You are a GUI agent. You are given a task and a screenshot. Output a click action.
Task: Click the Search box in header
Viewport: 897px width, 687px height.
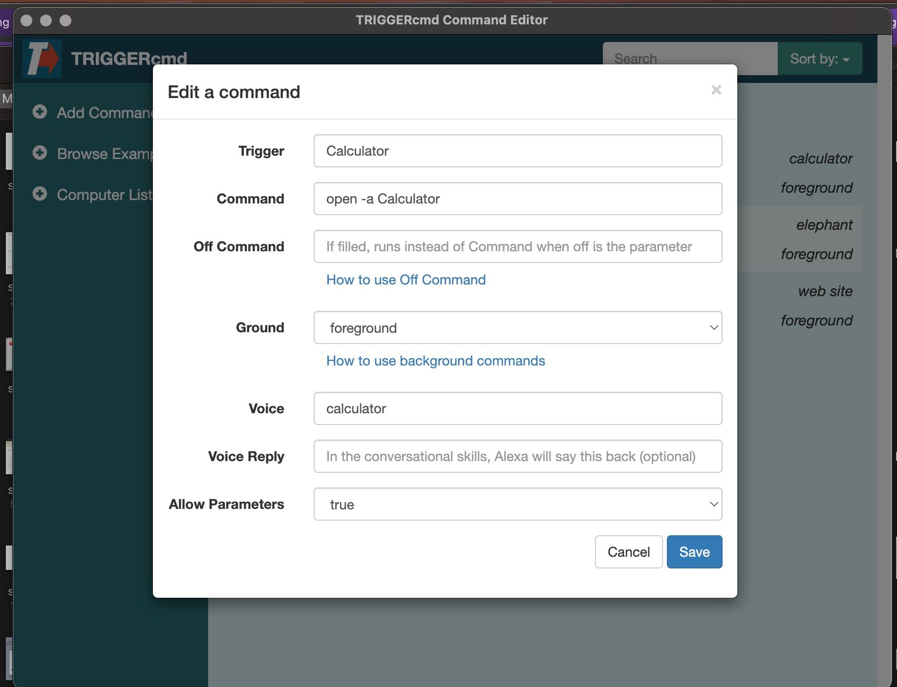coord(690,59)
